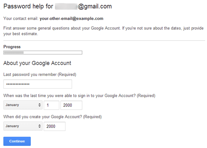Click the last sign-in question label
Viewport: 207px width, 148px height.
pyautogui.click(x=79, y=95)
